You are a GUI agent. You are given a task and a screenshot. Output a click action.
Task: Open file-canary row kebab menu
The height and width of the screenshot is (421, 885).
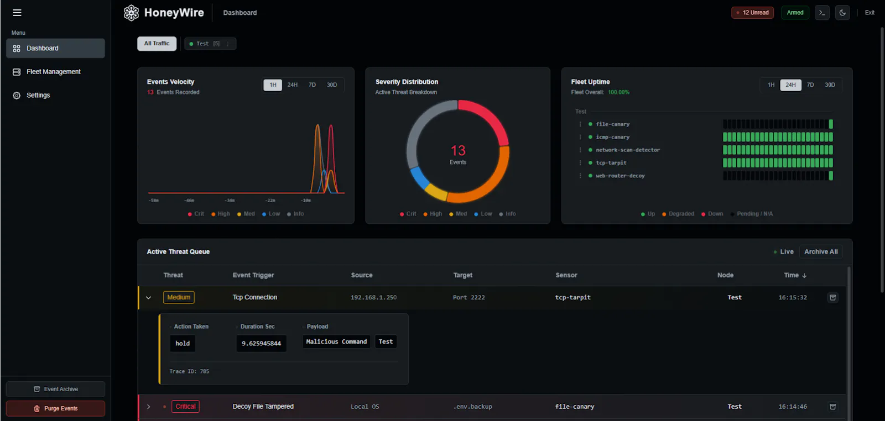pyautogui.click(x=580, y=124)
